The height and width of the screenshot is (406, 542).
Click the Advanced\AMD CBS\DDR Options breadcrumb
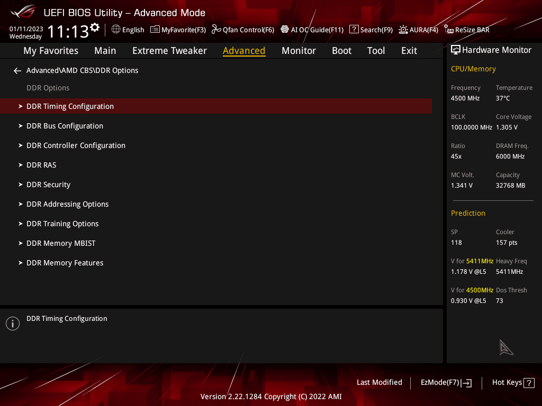tap(82, 70)
